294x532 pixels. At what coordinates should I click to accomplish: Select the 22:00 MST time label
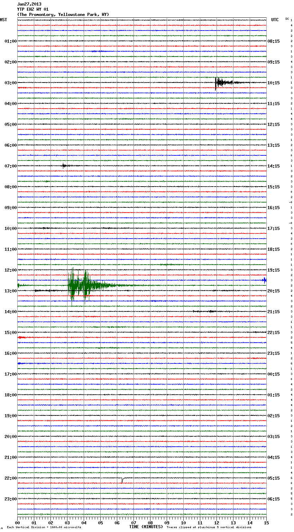pyautogui.click(x=10, y=478)
